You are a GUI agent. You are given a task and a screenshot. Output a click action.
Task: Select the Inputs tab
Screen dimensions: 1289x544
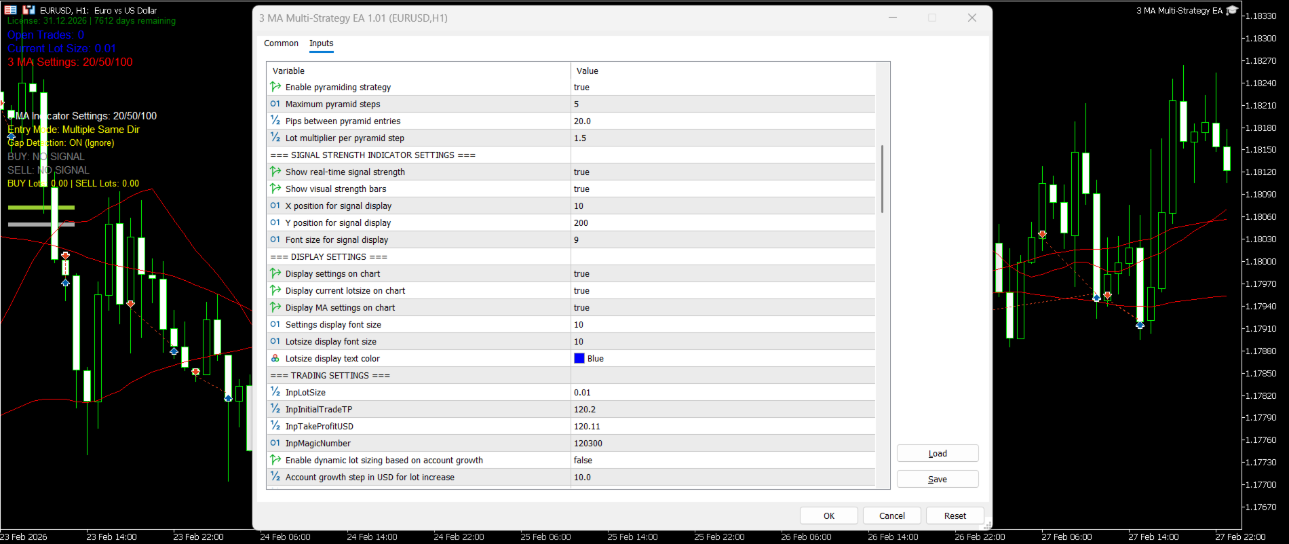tap(322, 43)
